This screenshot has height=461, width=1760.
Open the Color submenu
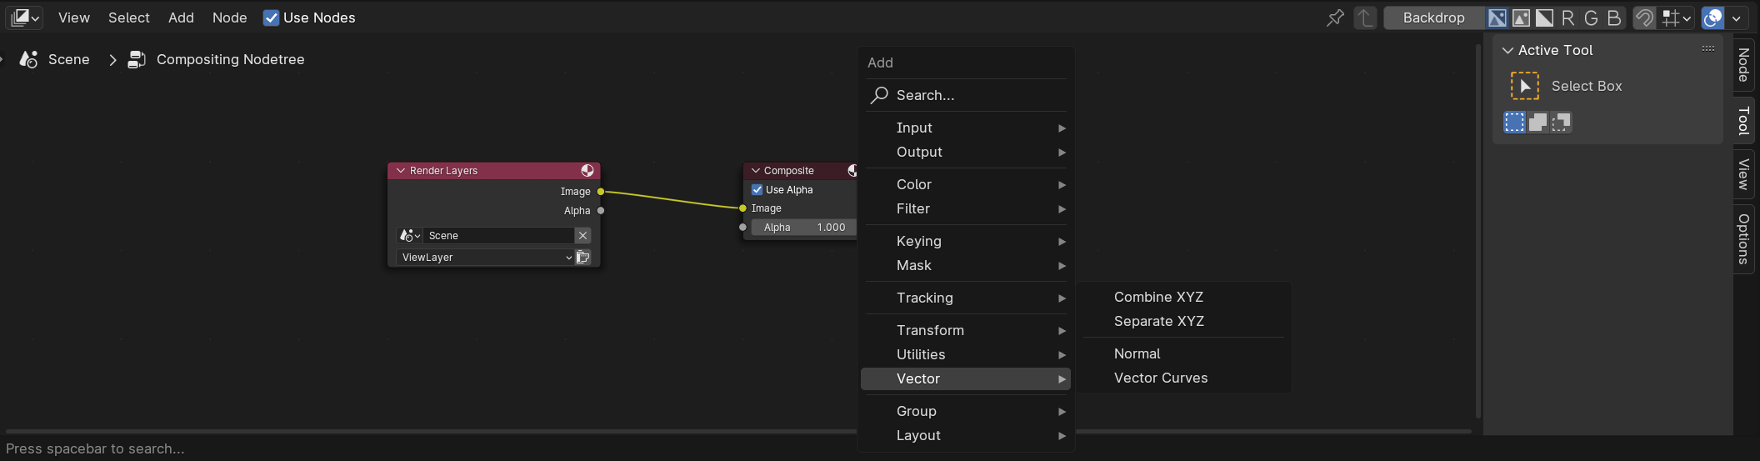[x=967, y=184]
